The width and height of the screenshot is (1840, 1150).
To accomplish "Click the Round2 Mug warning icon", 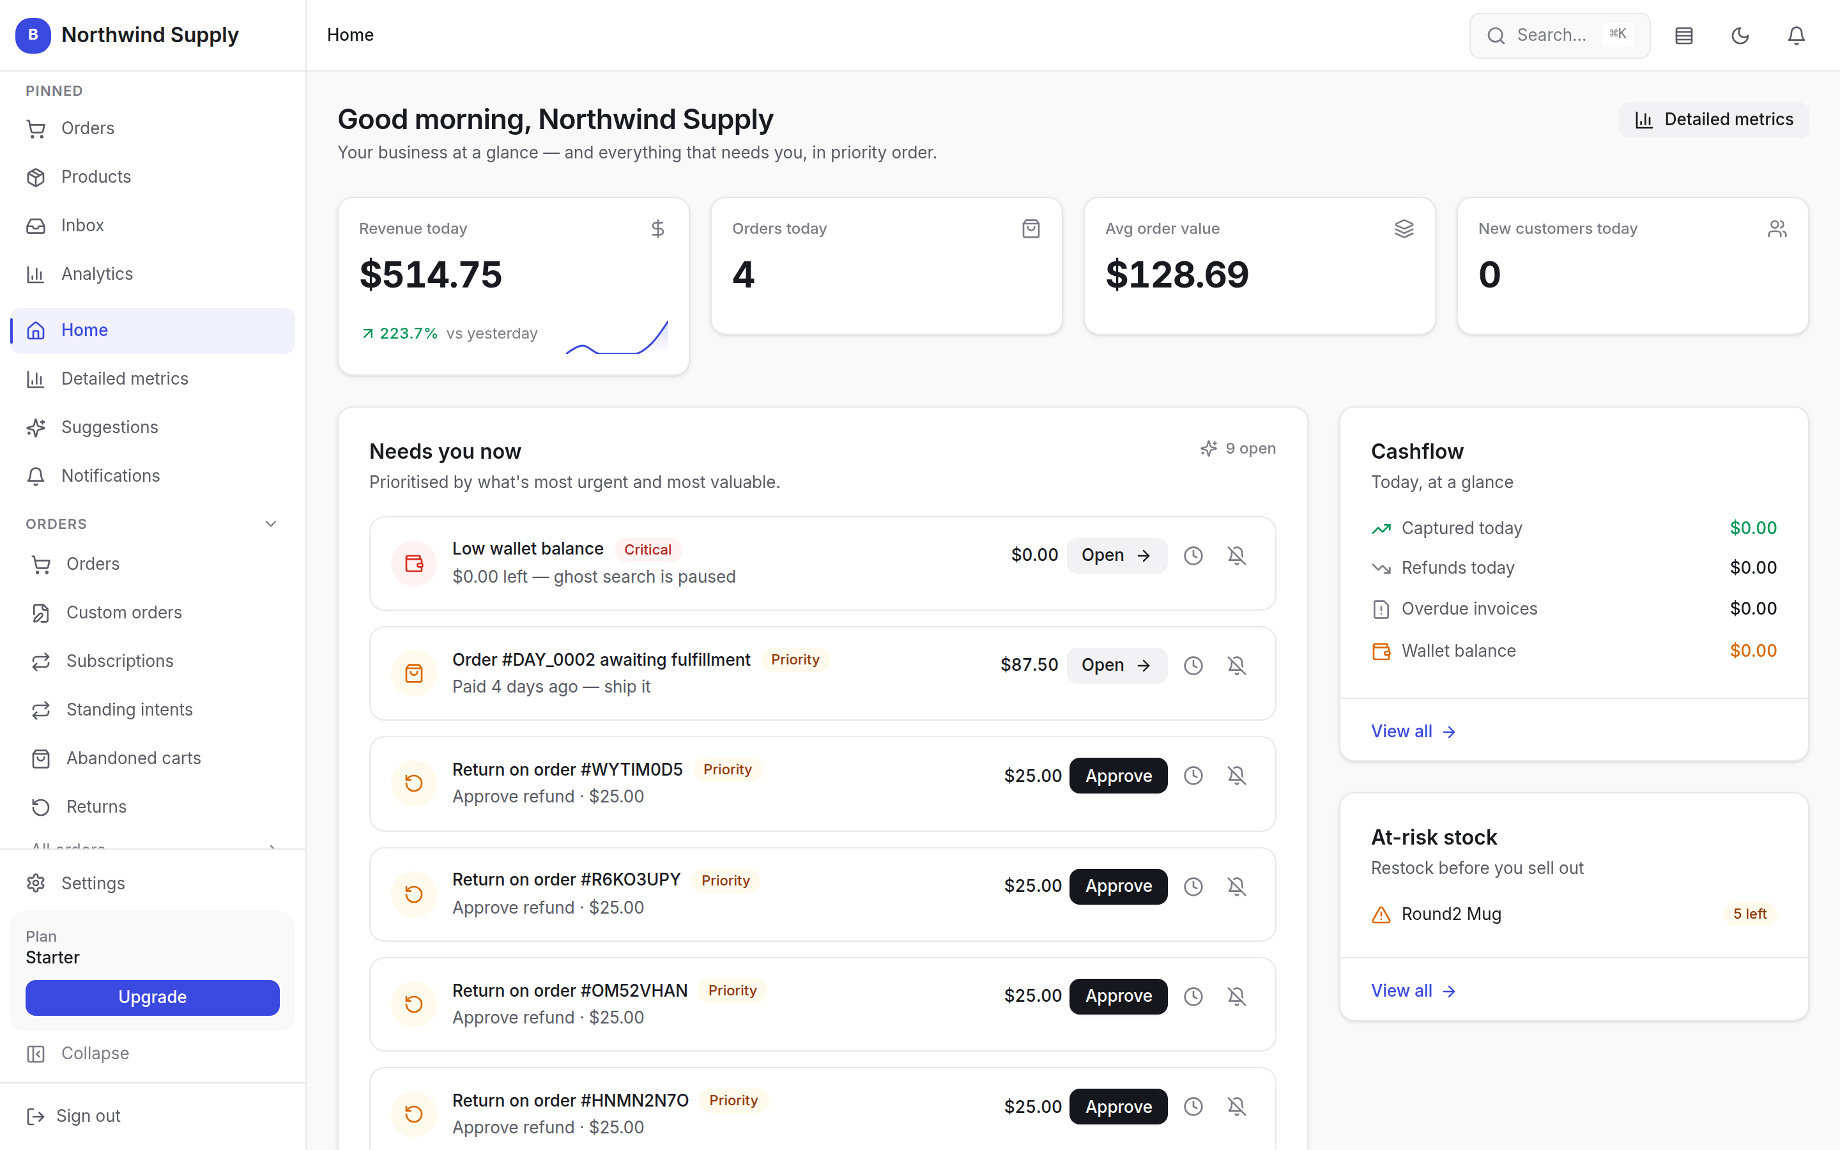I will click(x=1381, y=914).
